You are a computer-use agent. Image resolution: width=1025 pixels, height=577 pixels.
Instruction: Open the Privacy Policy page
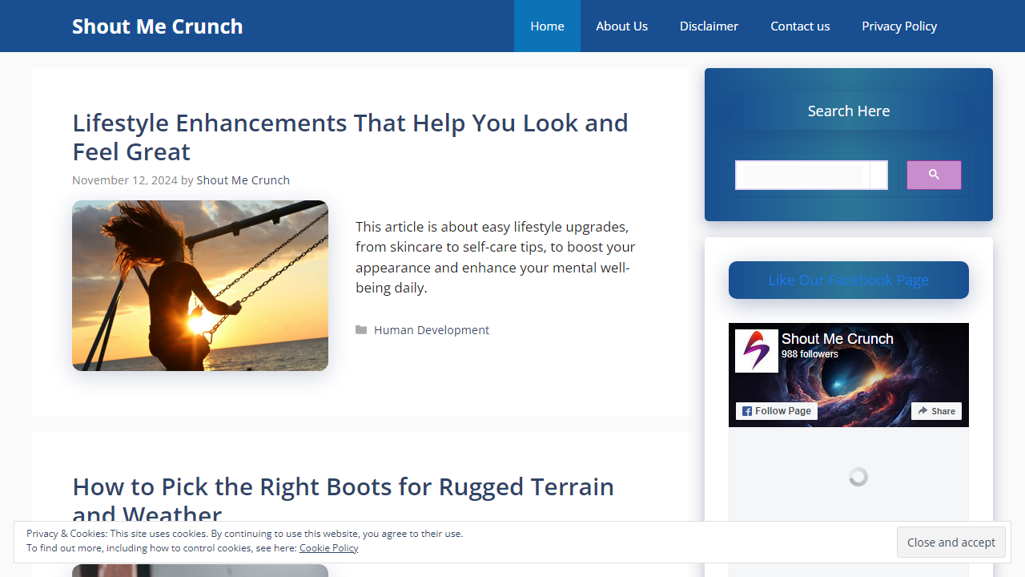click(898, 26)
